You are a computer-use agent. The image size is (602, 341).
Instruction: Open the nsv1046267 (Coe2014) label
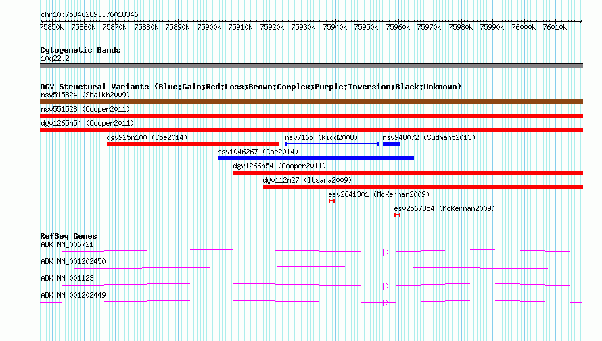258,152
